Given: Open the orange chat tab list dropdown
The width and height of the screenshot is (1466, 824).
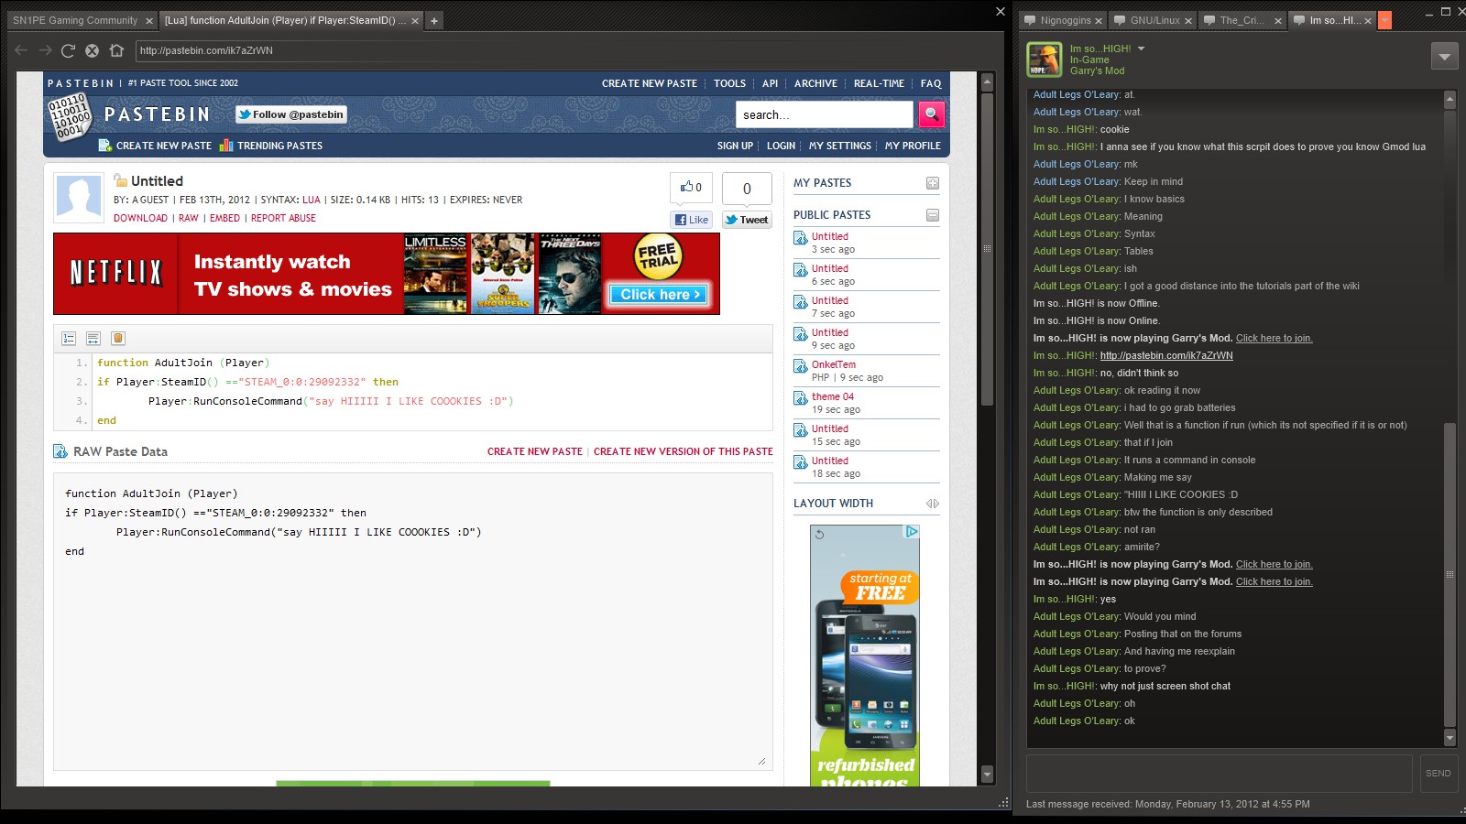Looking at the screenshot, I should click(x=1384, y=20).
